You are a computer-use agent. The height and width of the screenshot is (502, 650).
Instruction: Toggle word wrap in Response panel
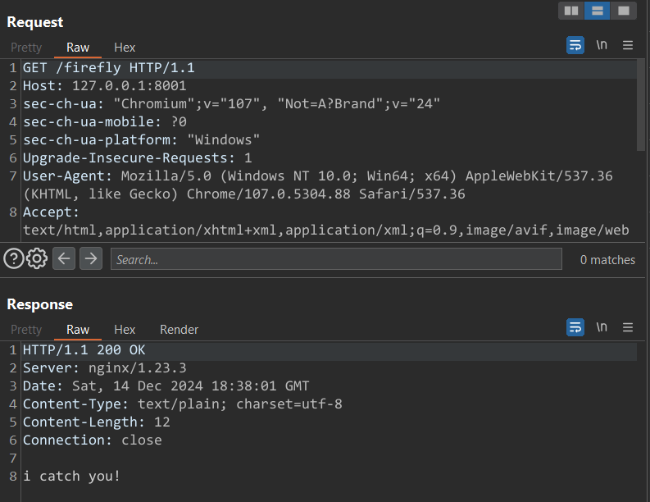pos(575,327)
